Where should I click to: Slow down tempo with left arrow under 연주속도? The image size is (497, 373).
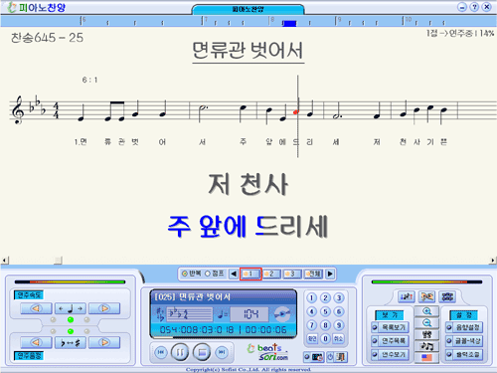click(36, 308)
